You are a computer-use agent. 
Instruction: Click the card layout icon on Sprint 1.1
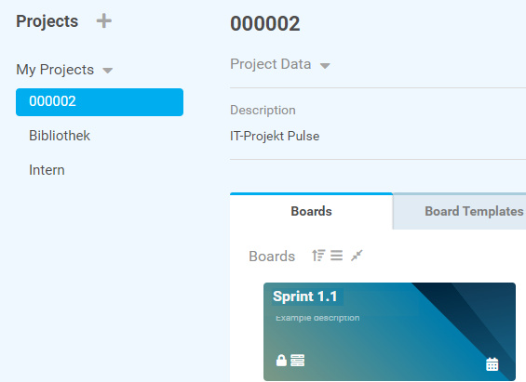[298, 361]
